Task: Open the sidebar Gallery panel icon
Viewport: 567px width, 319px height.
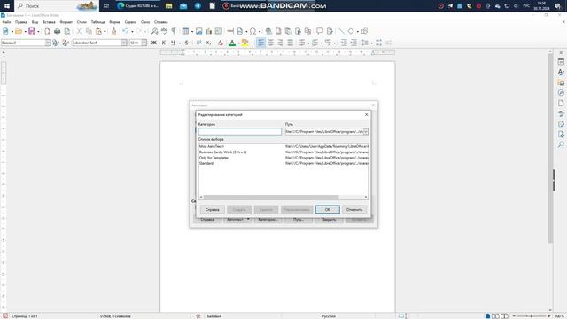Action: pyautogui.click(x=561, y=82)
